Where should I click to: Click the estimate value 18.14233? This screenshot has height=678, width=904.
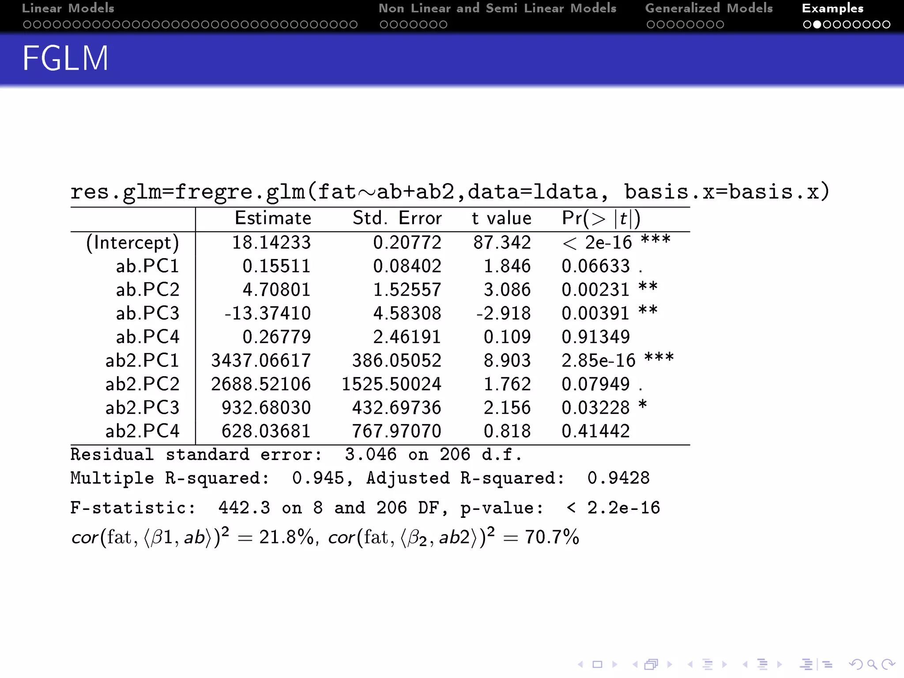tap(271, 243)
